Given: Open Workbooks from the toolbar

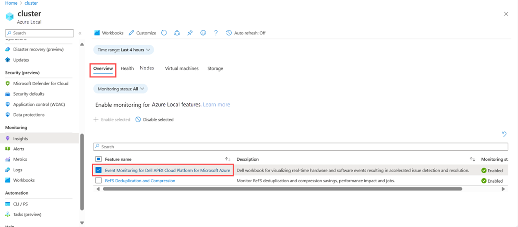Looking at the screenshot, I should coord(109,33).
